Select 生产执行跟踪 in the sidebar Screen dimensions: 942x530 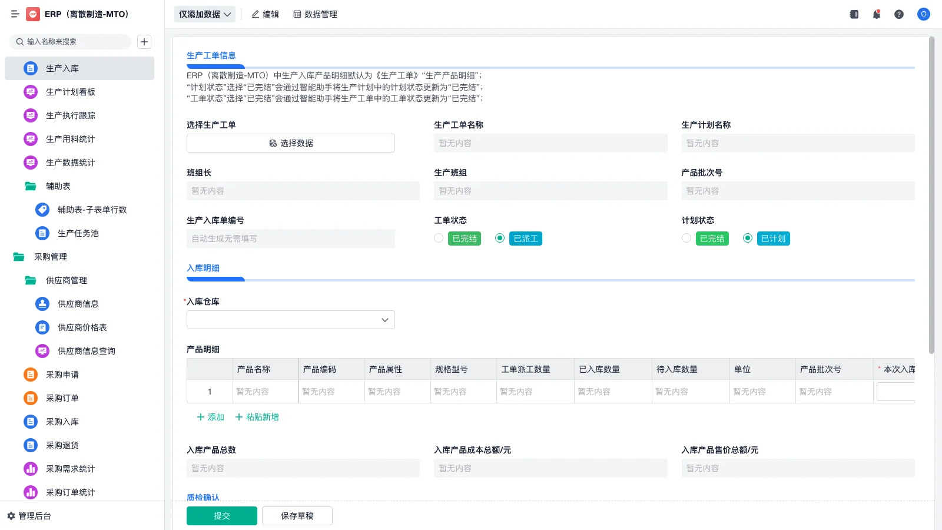(x=71, y=115)
